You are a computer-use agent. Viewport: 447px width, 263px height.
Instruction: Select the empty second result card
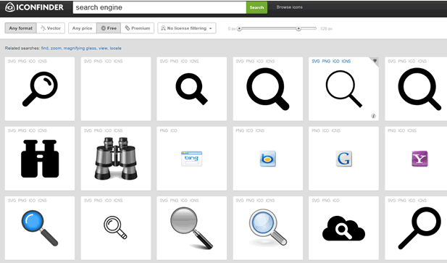116,89
